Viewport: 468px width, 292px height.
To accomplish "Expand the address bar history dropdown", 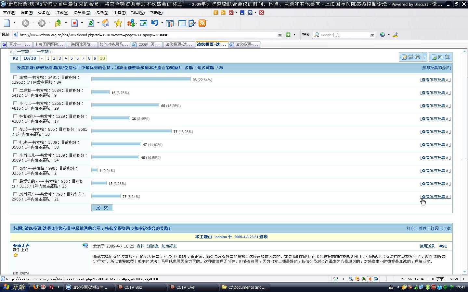I will pos(280,35).
